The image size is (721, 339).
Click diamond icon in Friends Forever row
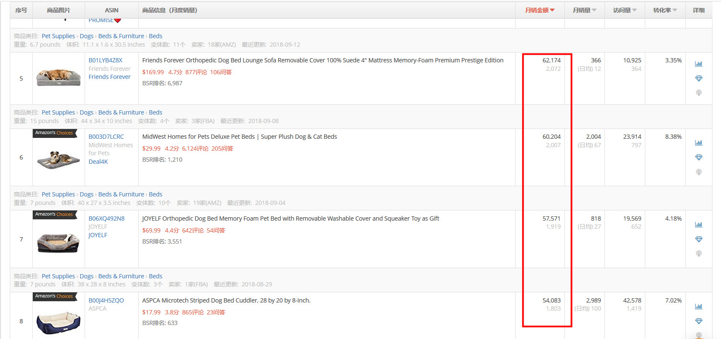pos(698,78)
